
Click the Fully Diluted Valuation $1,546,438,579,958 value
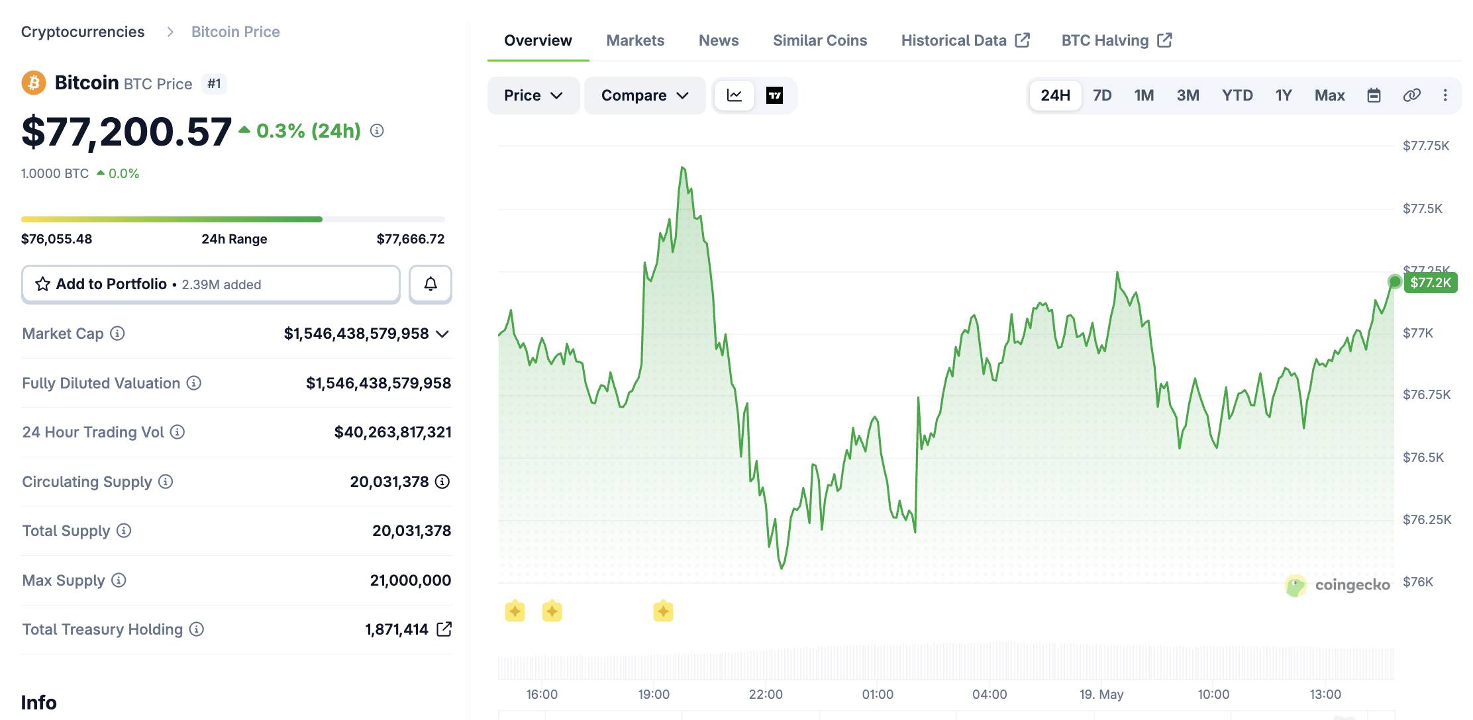click(x=378, y=383)
